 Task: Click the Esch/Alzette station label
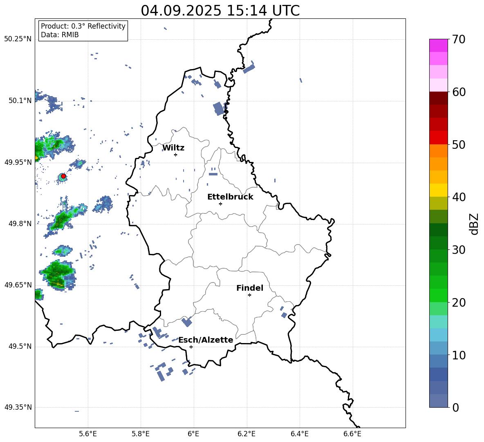[x=206, y=340]
